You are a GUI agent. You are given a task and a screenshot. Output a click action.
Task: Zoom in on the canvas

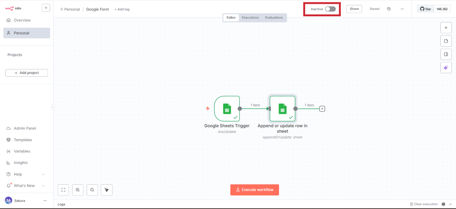(x=78, y=190)
